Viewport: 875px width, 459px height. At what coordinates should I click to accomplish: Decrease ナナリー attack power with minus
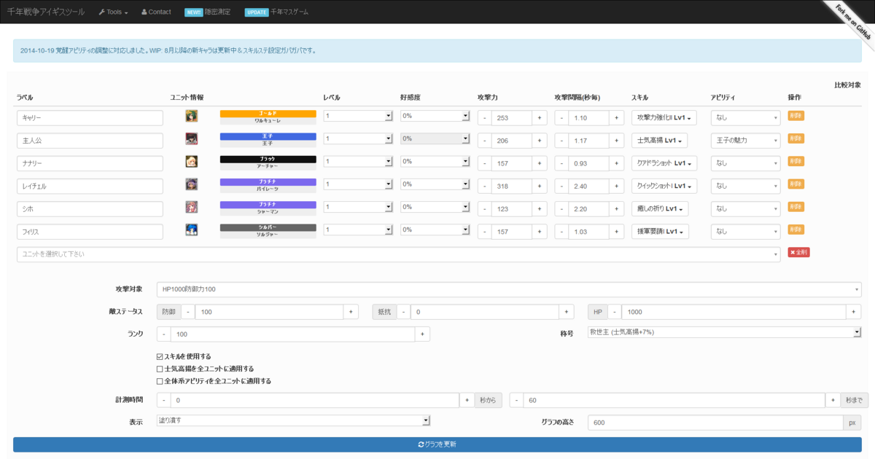coord(485,162)
